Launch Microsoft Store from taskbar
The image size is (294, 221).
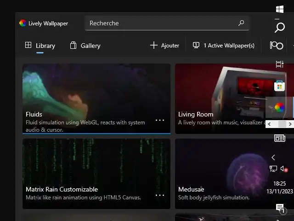tap(279, 86)
